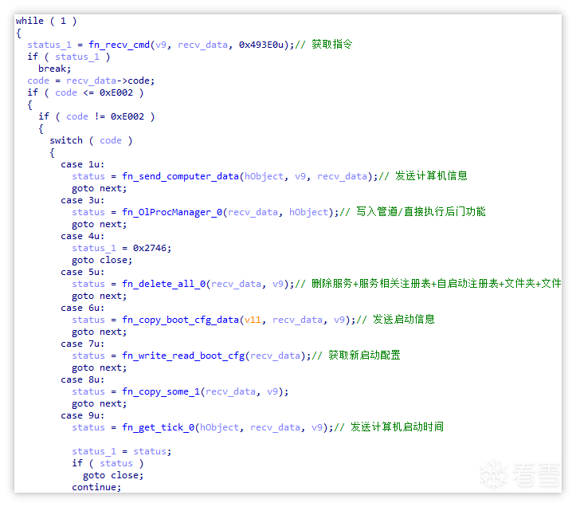Click the 'if ( status )' line
Viewport: 576px width, 507px height.
click(108, 463)
